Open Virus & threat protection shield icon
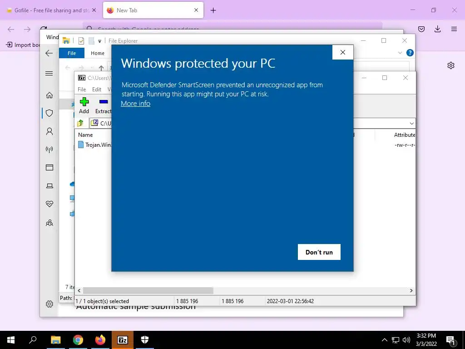 (x=49, y=113)
